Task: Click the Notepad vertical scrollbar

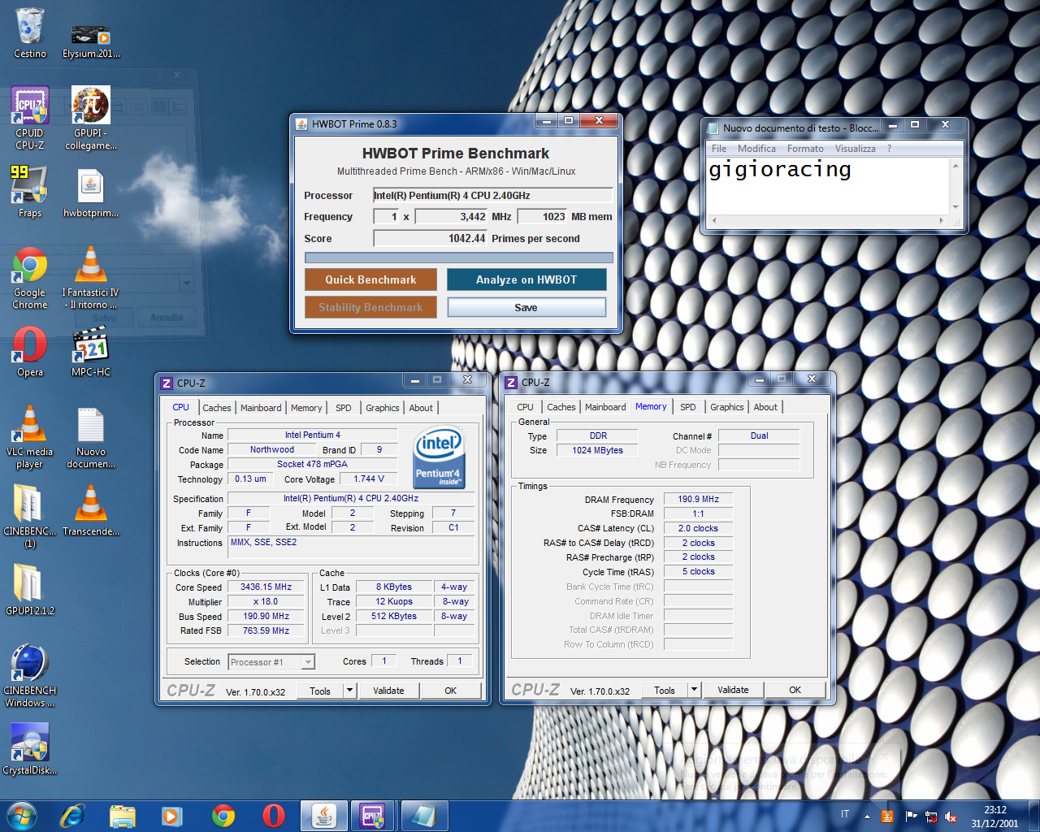Action: click(955, 186)
